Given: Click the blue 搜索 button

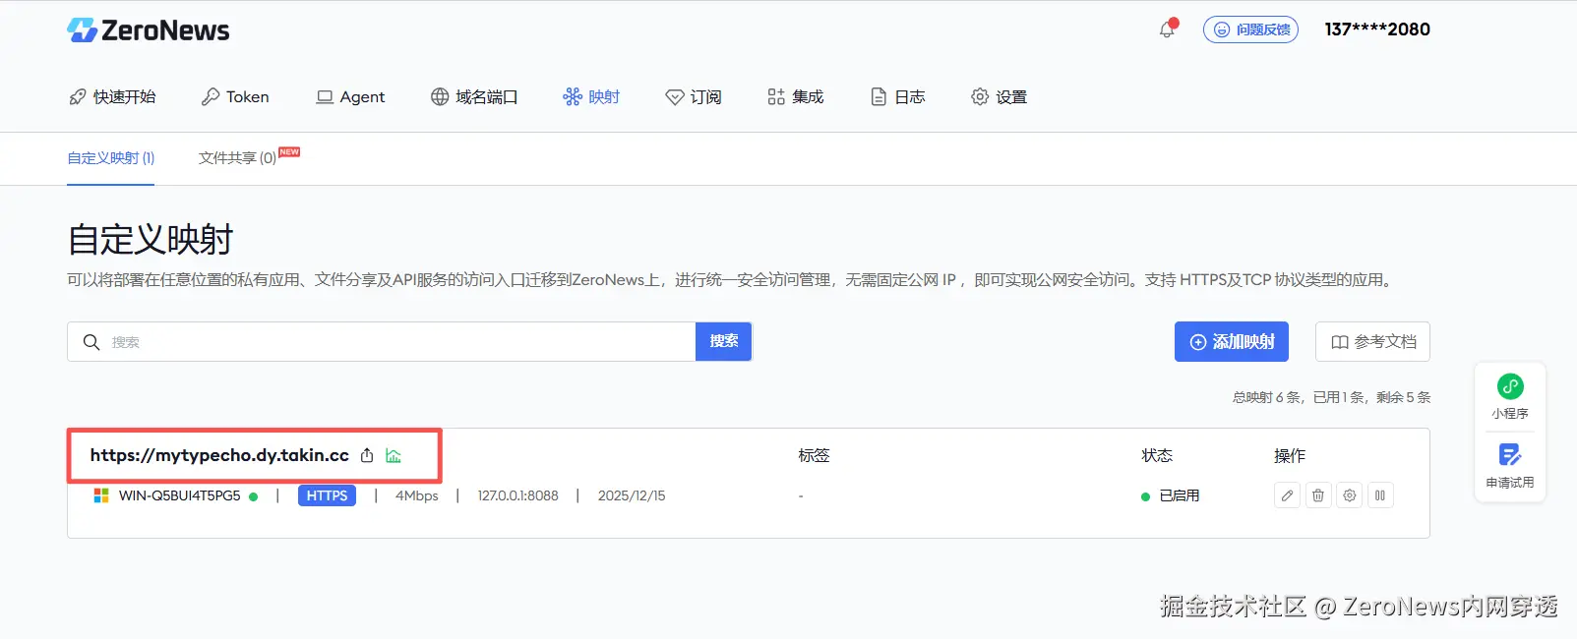Looking at the screenshot, I should point(724,341).
